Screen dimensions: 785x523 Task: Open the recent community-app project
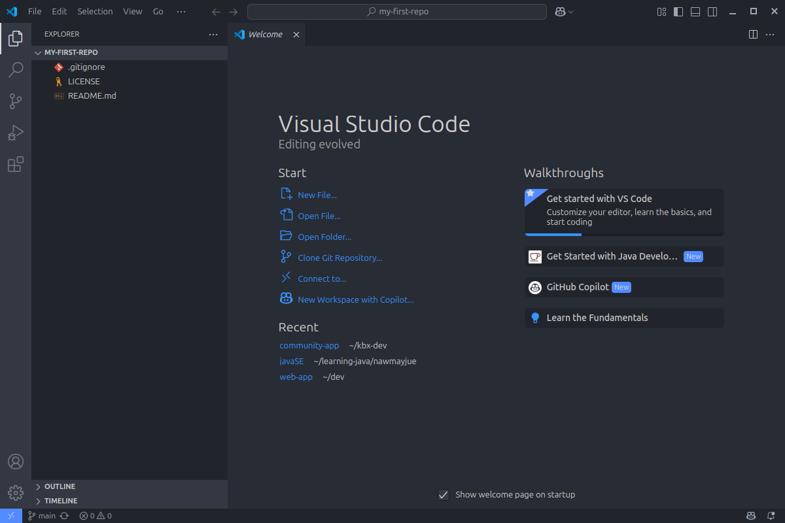309,345
